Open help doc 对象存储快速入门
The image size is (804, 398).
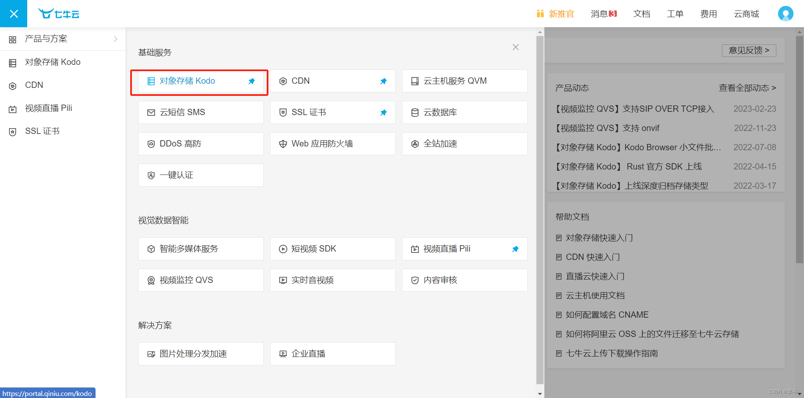(599, 238)
